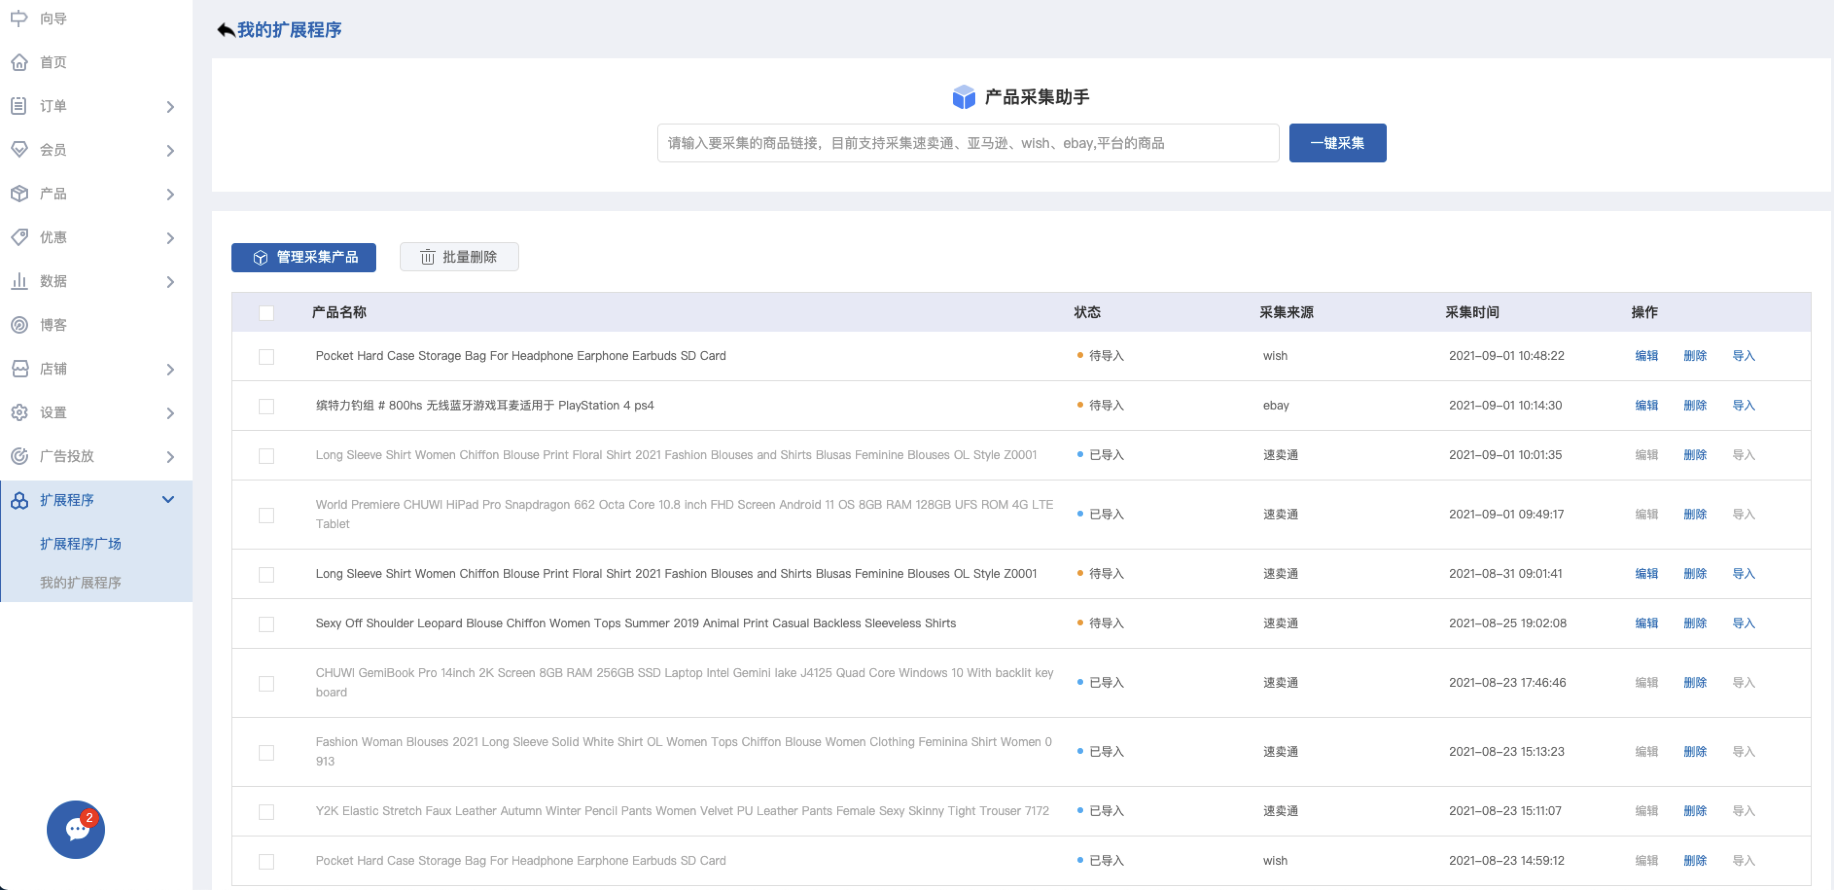Check the CHUWI GemiBook Pro row
The width and height of the screenshot is (1834, 890).
[x=266, y=683]
